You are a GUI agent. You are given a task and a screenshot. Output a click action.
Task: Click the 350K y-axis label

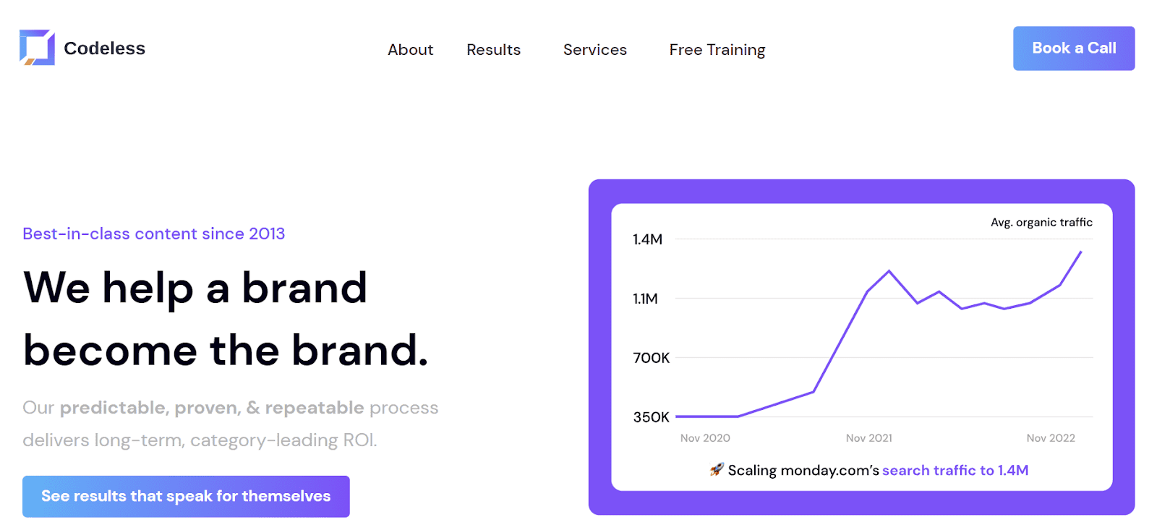[x=651, y=417]
